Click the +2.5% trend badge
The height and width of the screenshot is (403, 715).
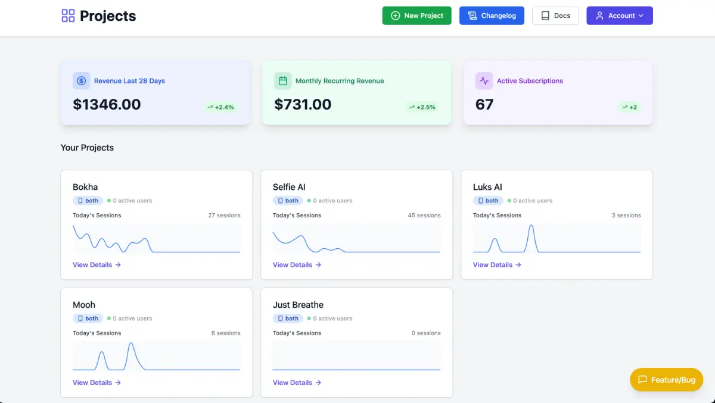(x=422, y=107)
